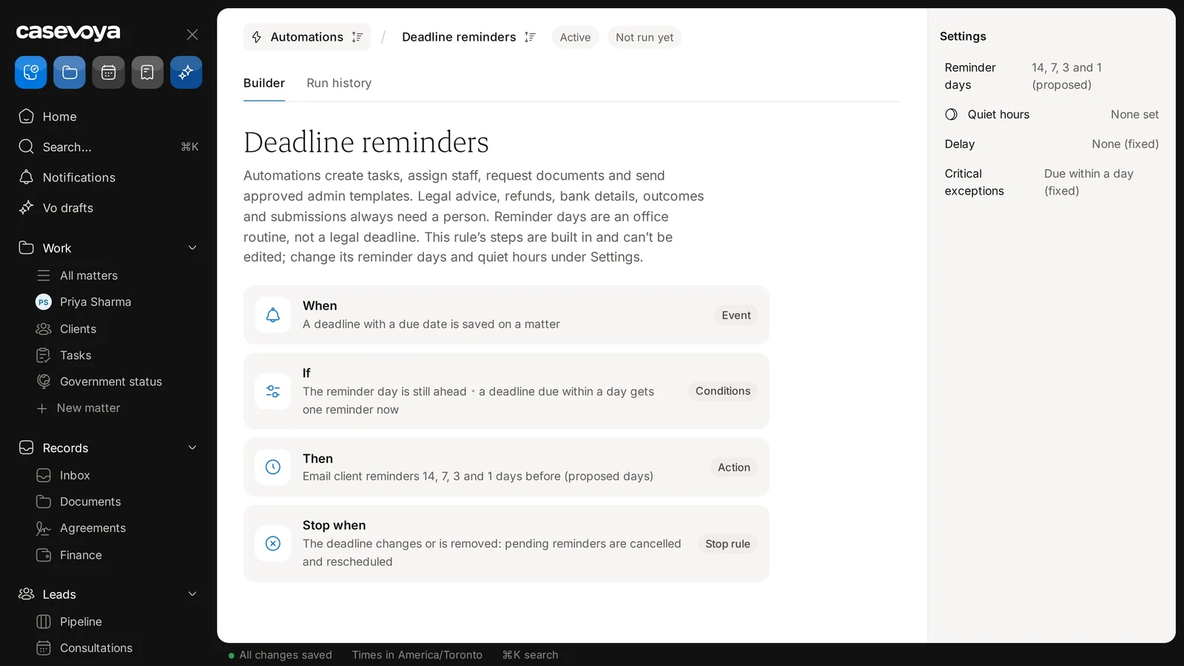
Task: Collapse the Records section chevron
Action: tap(192, 448)
